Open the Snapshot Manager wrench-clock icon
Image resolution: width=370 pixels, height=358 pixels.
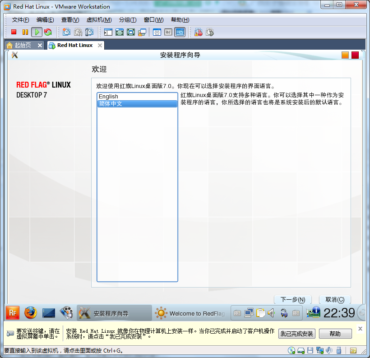click(89, 32)
